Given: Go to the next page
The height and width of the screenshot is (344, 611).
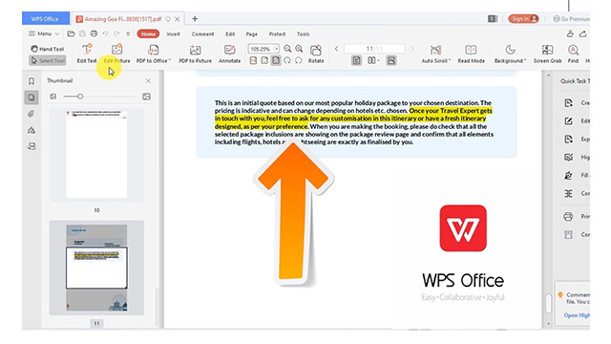Looking at the screenshot, I should pos(411,49).
